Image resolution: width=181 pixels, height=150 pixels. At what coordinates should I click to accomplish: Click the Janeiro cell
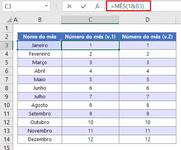click(x=40, y=45)
